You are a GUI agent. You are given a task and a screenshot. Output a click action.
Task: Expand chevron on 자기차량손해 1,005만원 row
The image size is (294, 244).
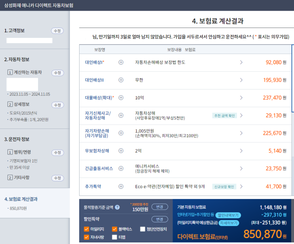click(x=241, y=133)
